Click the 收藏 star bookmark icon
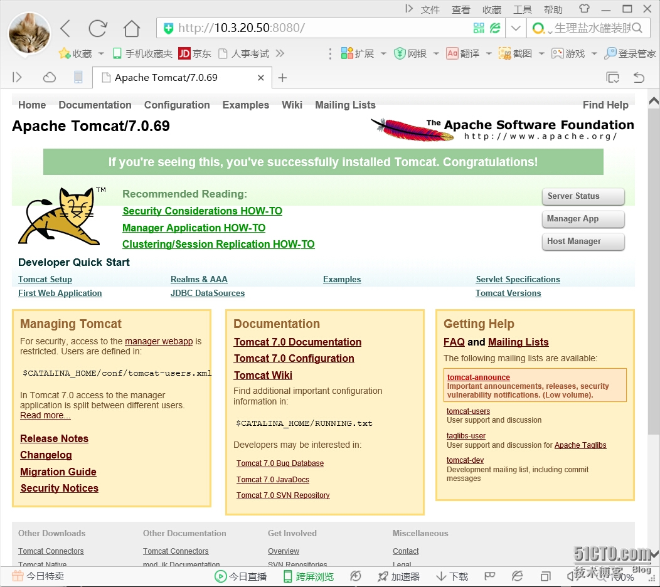The height and width of the screenshot is (587, 660). click(65, 53)
